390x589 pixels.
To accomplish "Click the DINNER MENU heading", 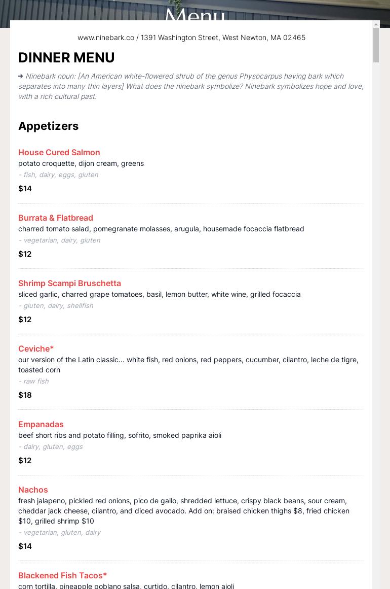I will 66,57.
